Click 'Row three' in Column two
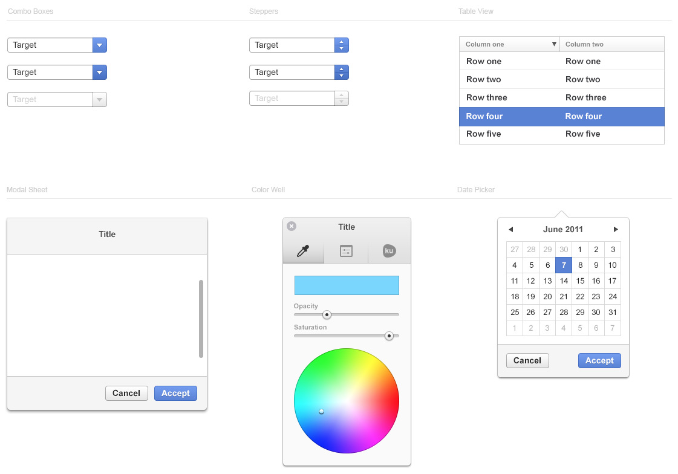The width and height of the screenshot is (678, 474). click(x=586, y=98)
